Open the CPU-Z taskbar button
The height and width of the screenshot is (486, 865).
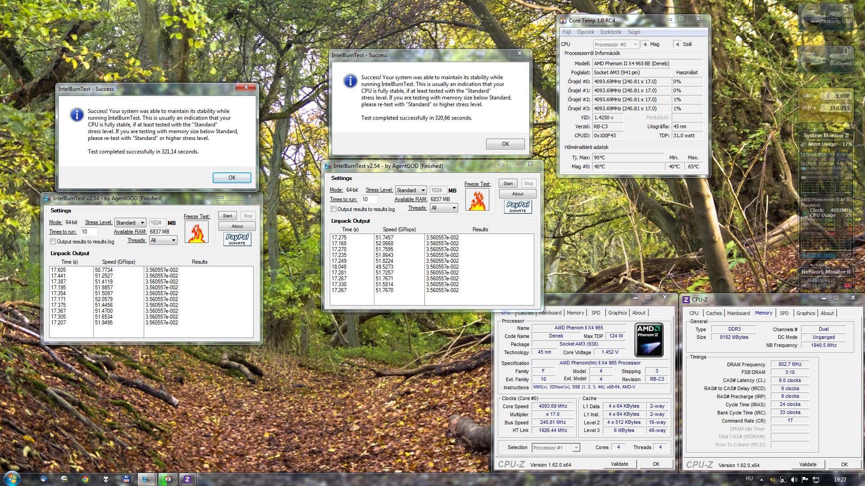coord(187,479)
